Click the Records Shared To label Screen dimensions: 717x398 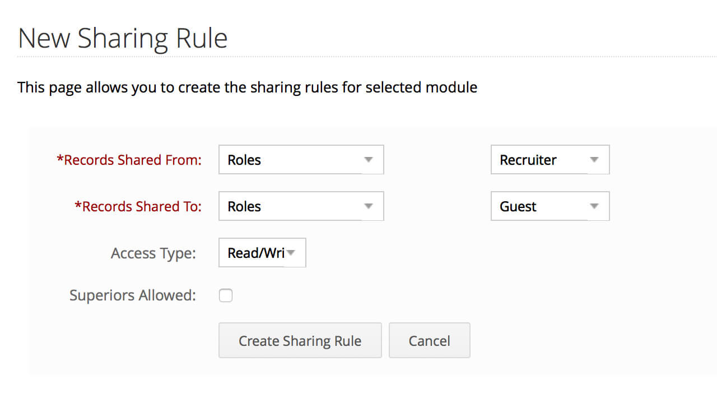(138, 206)
